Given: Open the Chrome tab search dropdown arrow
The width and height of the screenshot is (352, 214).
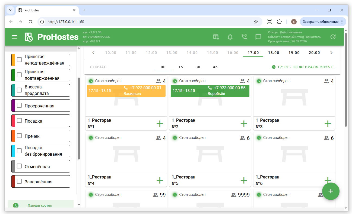Looking at the screenshot, I should (10, 10).
